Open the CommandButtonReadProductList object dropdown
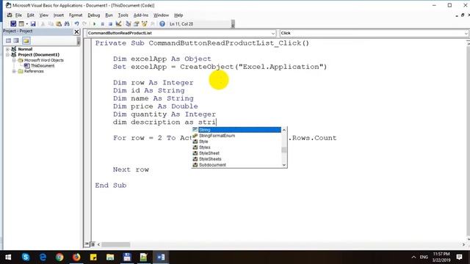Screen dimensions: 470x264 click(x=272, y=33)
